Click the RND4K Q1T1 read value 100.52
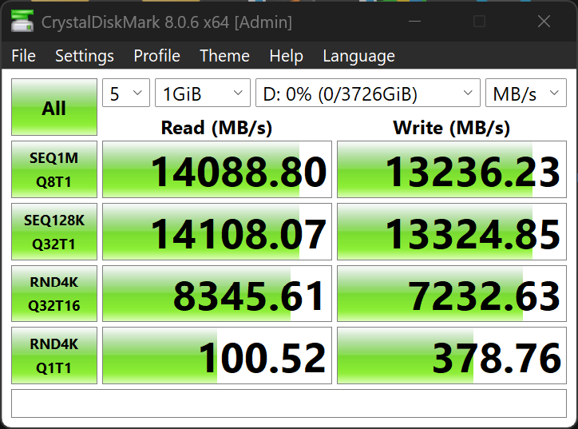Screen dimensions: 578x429 tap(217, 356)
